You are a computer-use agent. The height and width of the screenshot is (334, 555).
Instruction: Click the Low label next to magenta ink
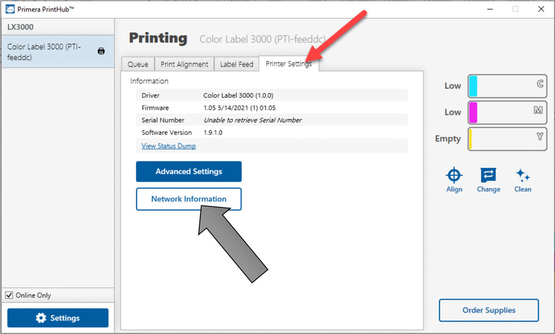click(453, 113)
